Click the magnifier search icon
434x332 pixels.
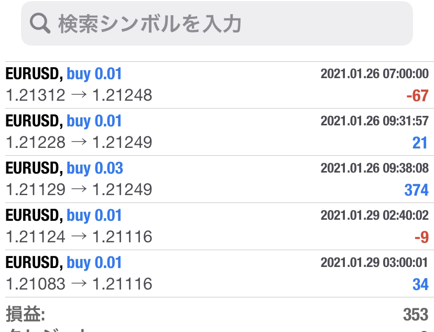coord(40,24)
